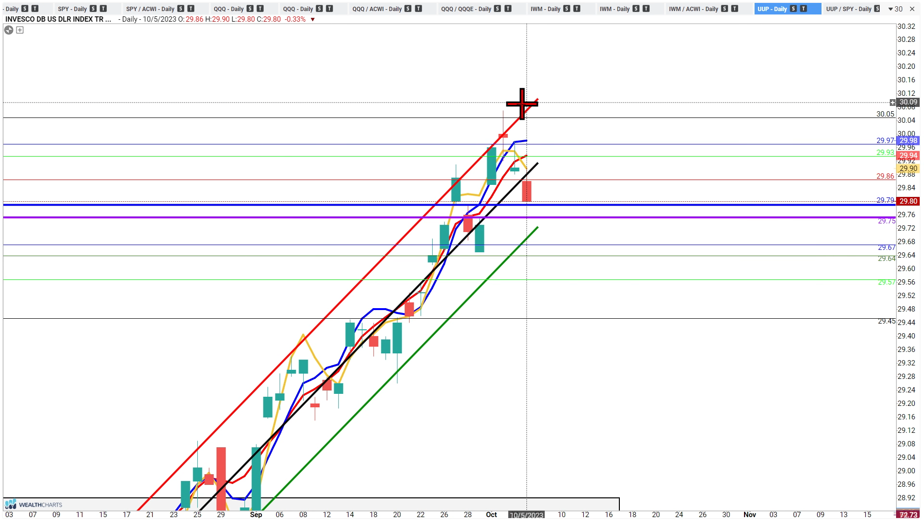The height and width of the screenshot is (520, 924).
Task: Click the INVESCO DB US DLR INDEX symbol title
Action: pos(58,19)
